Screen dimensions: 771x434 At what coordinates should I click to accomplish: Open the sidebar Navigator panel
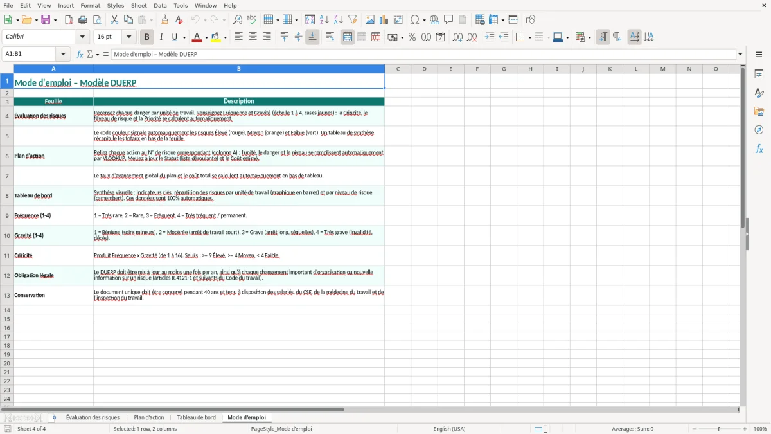coord(759,130)
